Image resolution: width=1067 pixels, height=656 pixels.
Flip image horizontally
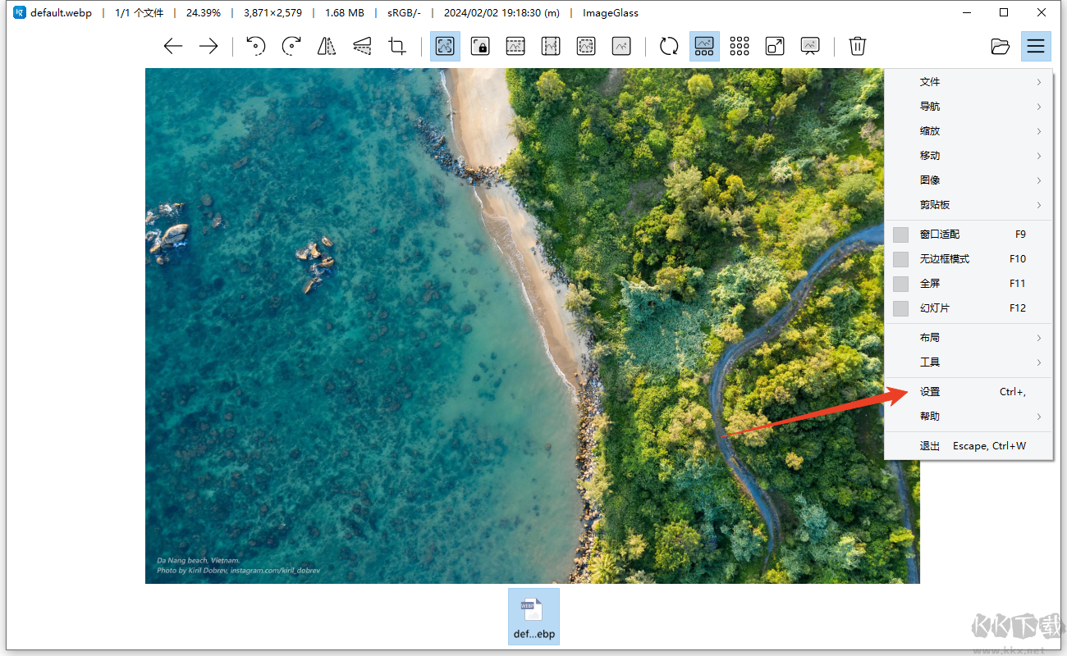pyautogui.click(x=327, y=46)
